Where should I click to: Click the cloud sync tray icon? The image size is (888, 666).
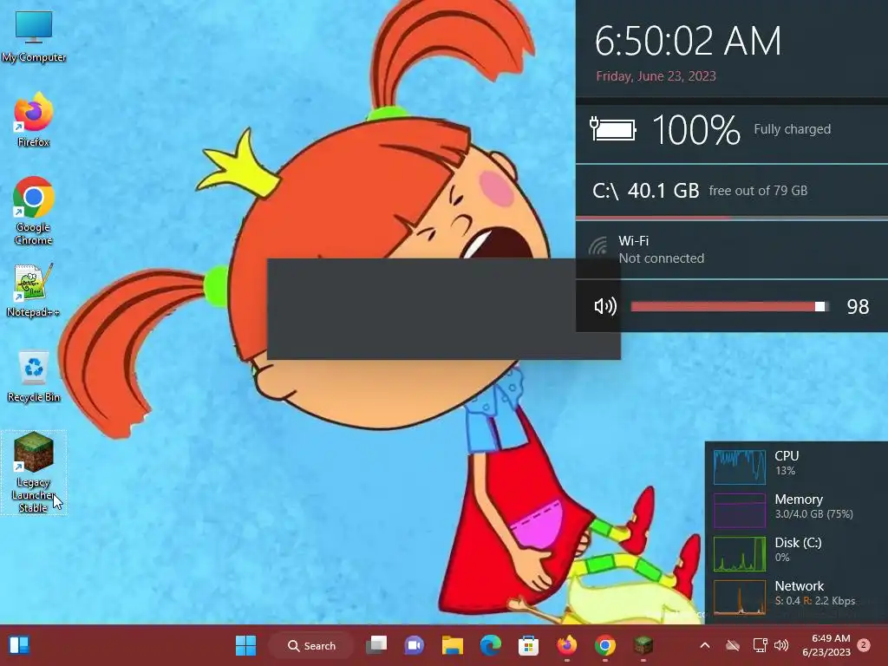click(x=733, y=645)
